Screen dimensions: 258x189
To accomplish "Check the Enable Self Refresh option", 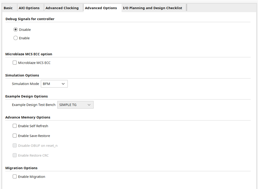I will coord(15,126).
